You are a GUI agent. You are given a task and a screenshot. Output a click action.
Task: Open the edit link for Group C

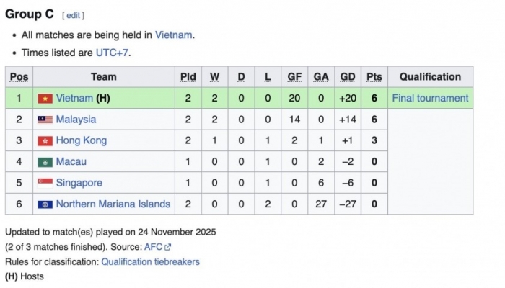(73, 15)
